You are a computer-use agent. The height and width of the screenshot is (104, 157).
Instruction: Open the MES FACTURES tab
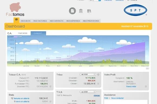40,21
